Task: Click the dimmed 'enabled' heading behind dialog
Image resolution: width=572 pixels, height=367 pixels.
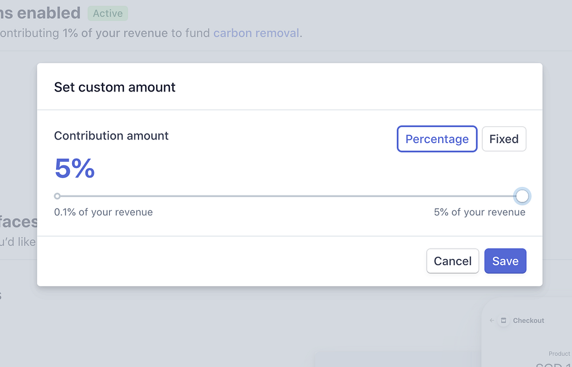Action: click(49, 13)
